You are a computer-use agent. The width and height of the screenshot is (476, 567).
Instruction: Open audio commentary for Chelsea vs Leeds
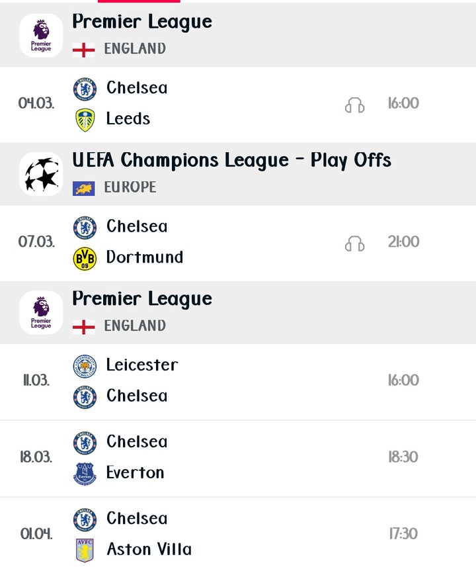tap(354, 105)
